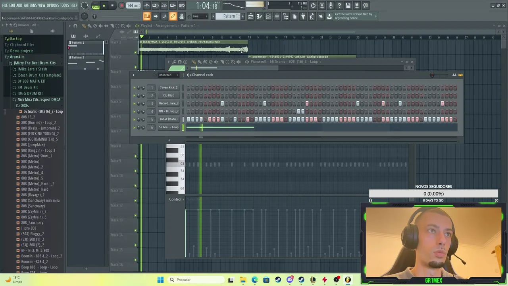Click the scissors audio editor icon
Viewport: 508px width, 286px height.
(322, 6)
